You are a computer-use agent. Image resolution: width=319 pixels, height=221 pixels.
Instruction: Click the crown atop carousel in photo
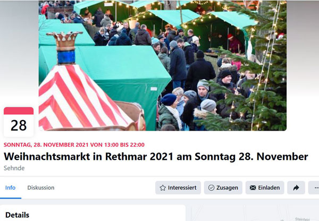pos(65,41)
